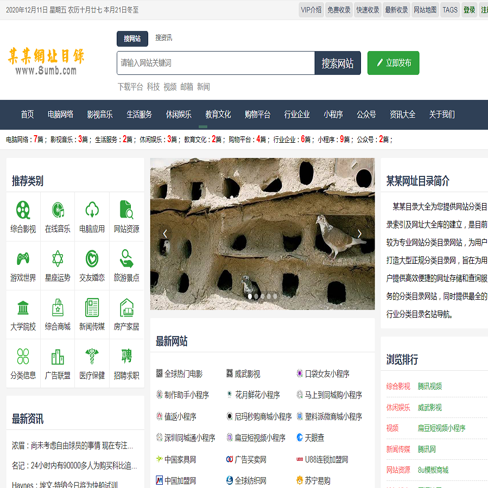Select the third carousel indicator dot

[262, 296]
